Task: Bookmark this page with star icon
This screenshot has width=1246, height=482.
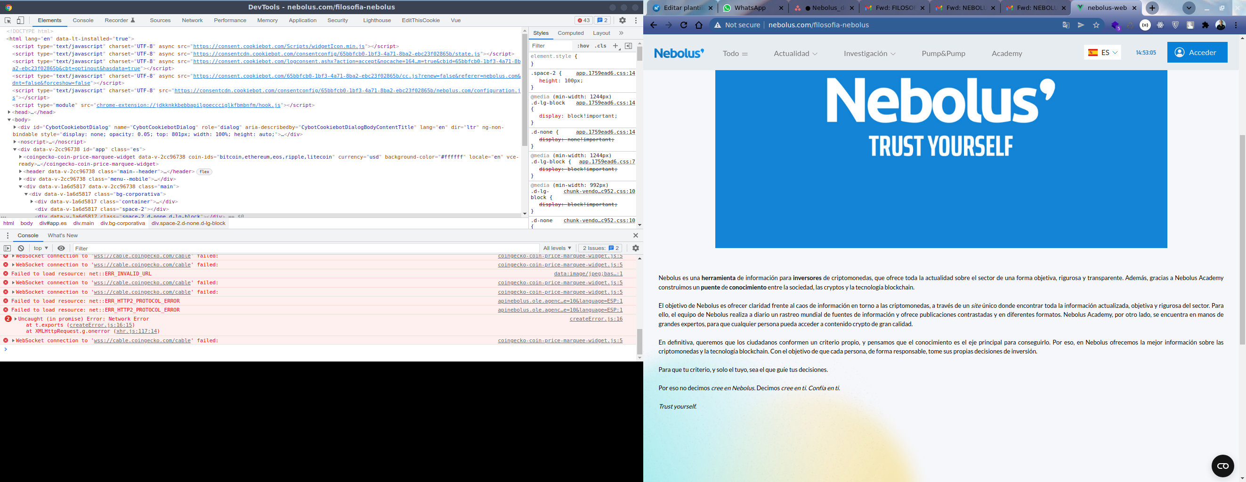Action: [x=1096, y=25]
